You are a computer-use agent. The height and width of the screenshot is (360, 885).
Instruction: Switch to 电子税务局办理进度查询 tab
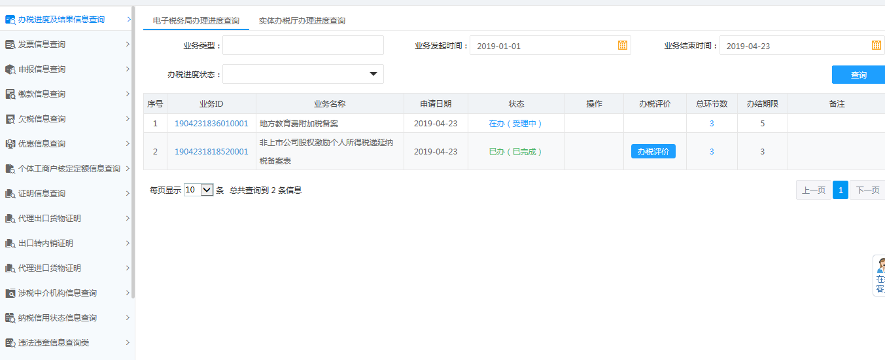tap(196, 21)
